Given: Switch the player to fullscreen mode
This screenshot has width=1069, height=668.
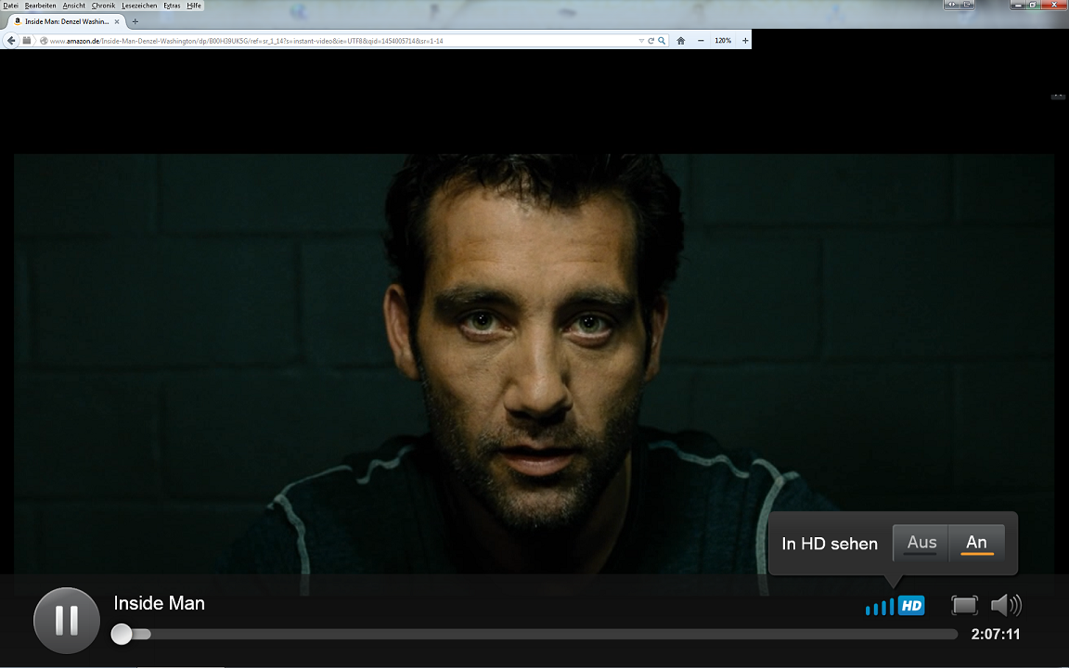Looking at the screenshot, I should [x=964, y=605].
